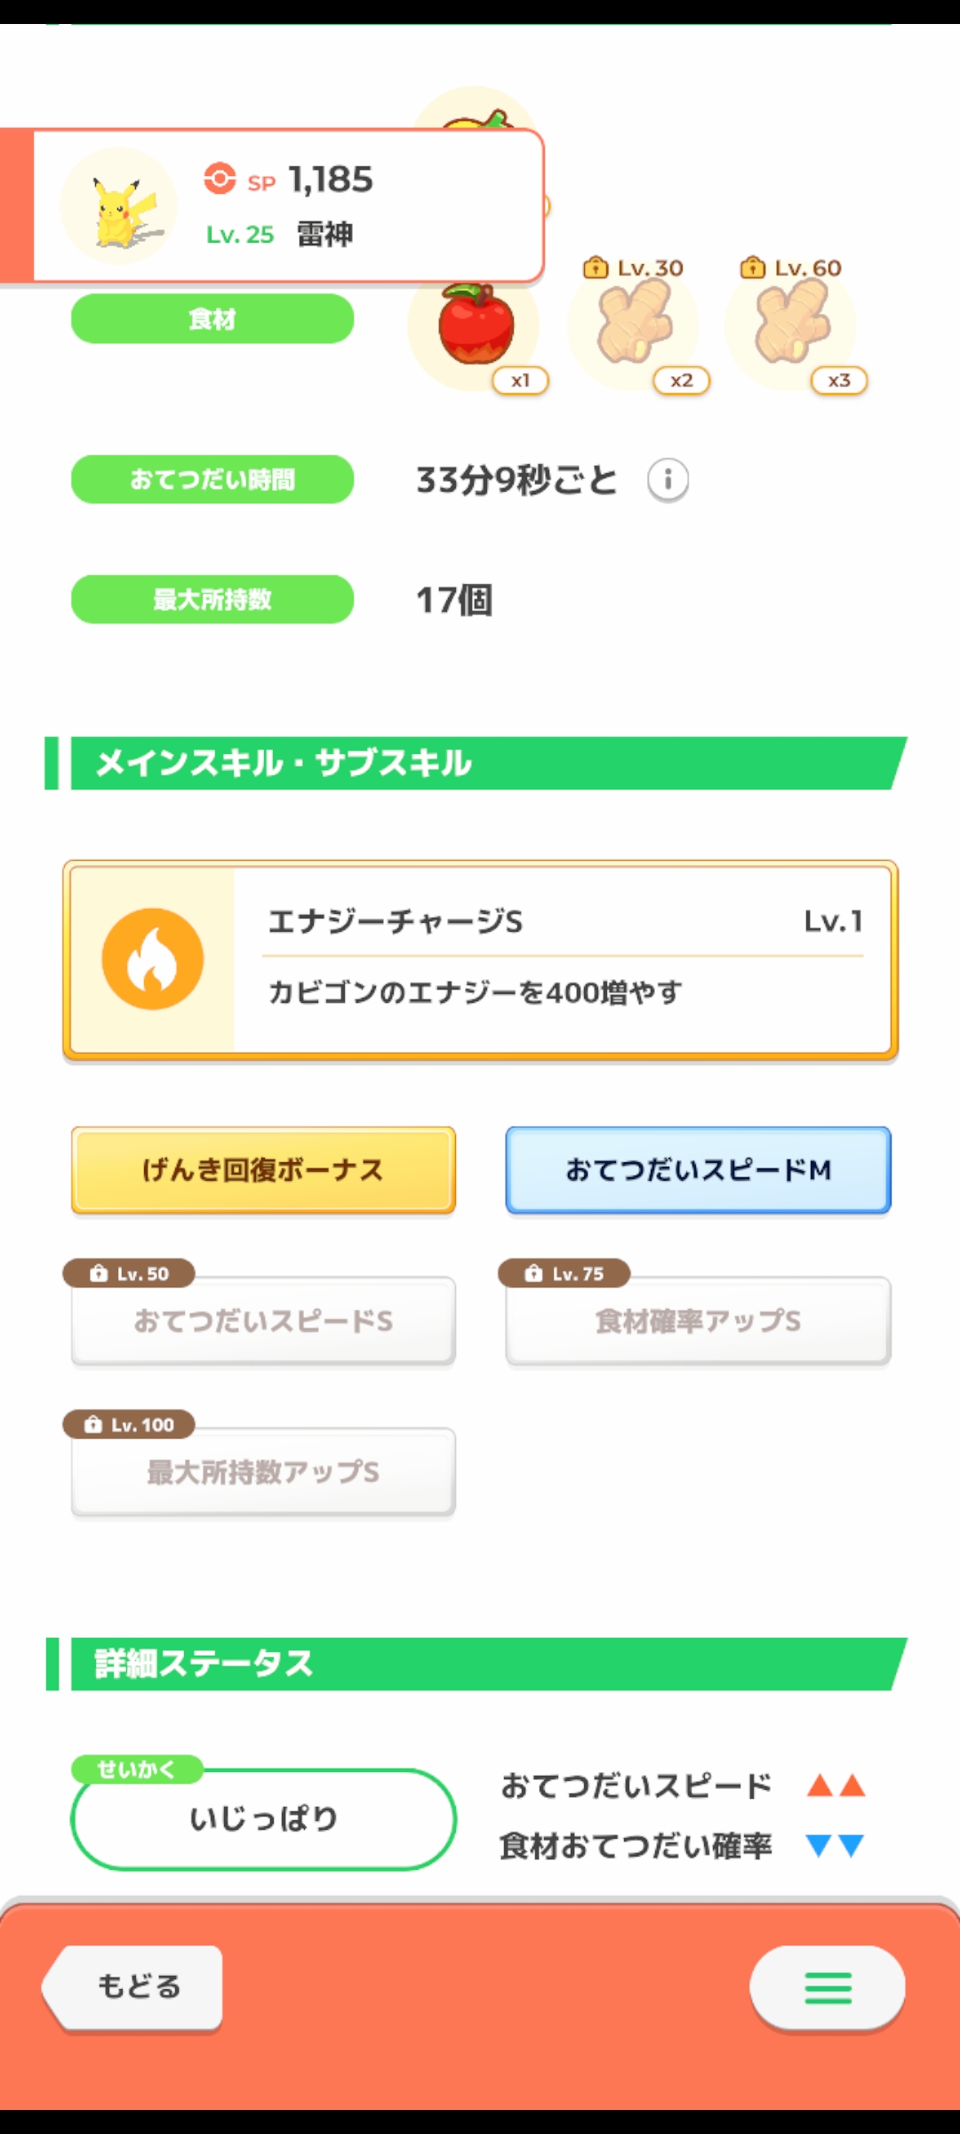Tap the orange flame main skill icon
960x2134 pixels.
(x=153, y=959)
